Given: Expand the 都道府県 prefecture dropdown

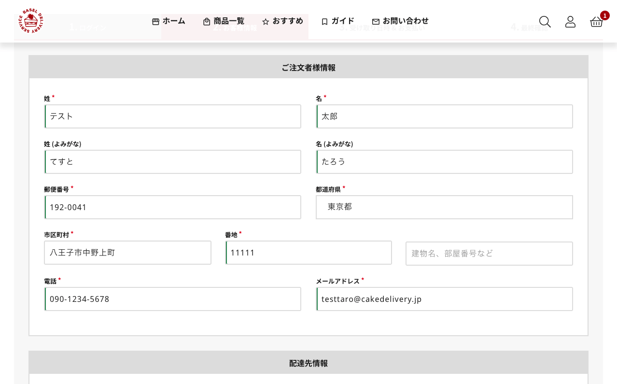Looking at the screenshot, I should pos(444,207).
